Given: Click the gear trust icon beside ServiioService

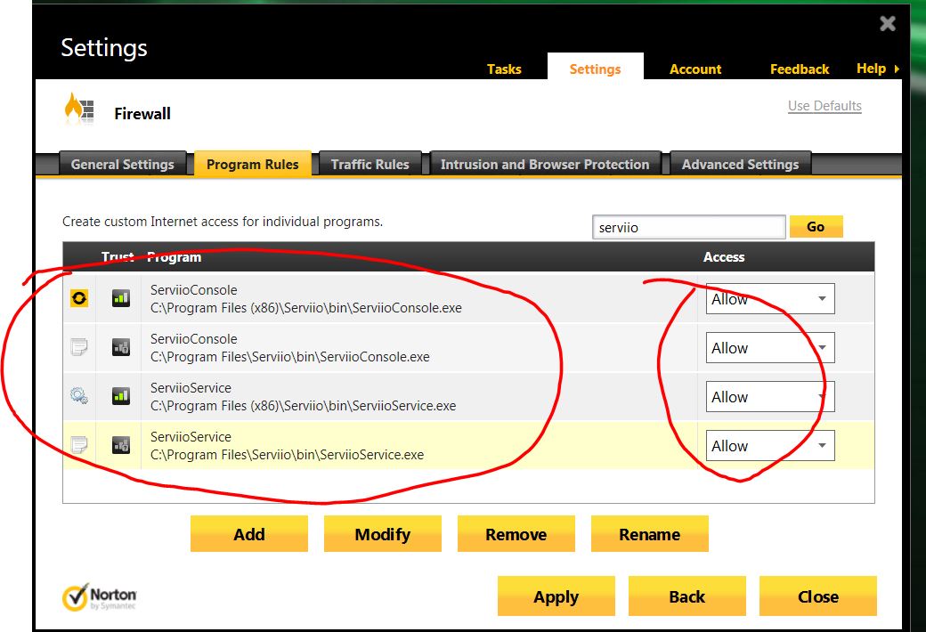Looking at the screenshot, I should [x=78, y=396].
